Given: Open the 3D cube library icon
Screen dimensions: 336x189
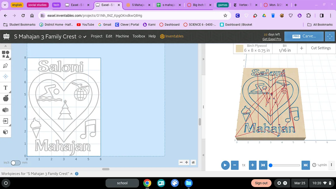Looking at the screenshot, I should (6, 132).
